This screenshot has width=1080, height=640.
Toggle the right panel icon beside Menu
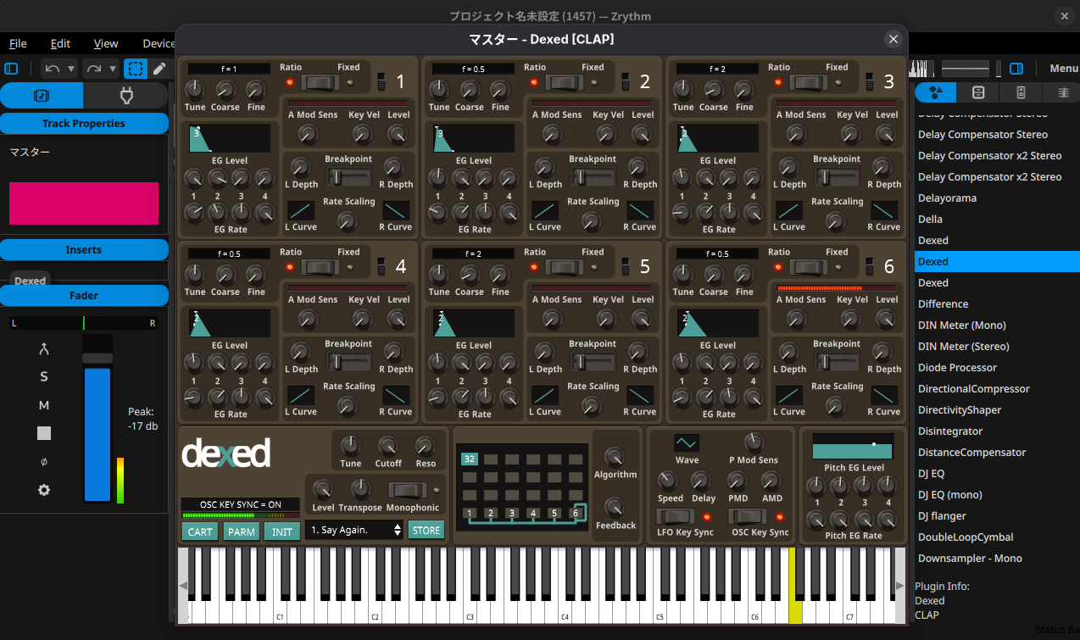point(1016,69)
